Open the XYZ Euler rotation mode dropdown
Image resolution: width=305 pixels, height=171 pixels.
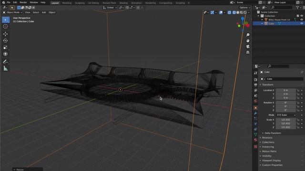tap(286, 115)
